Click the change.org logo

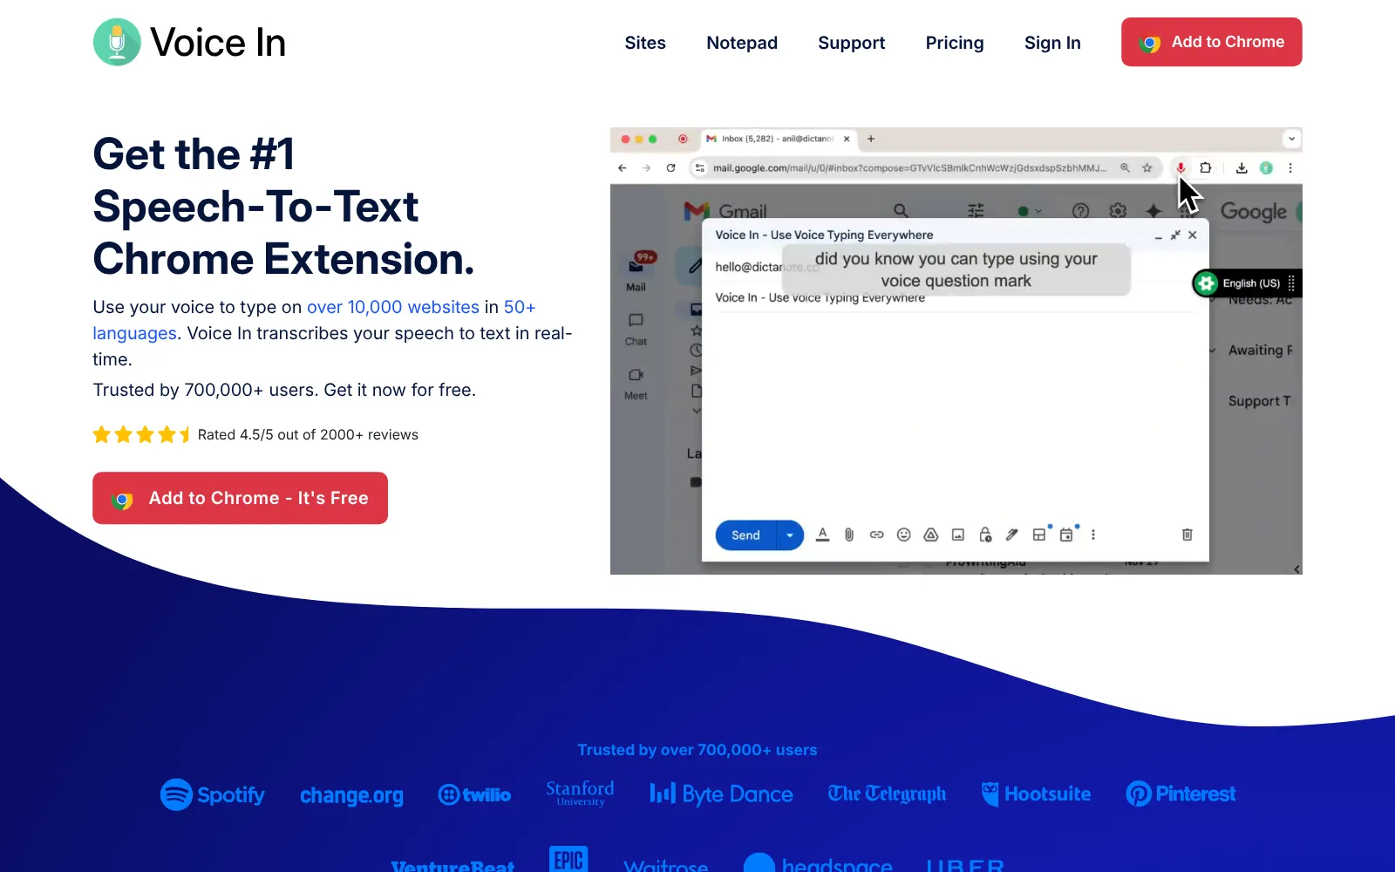351,795
